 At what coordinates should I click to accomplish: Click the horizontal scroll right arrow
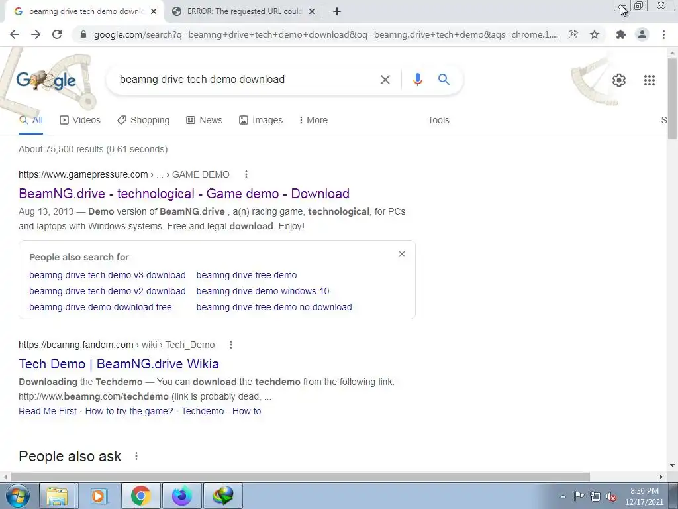click(x=661, y=477)
